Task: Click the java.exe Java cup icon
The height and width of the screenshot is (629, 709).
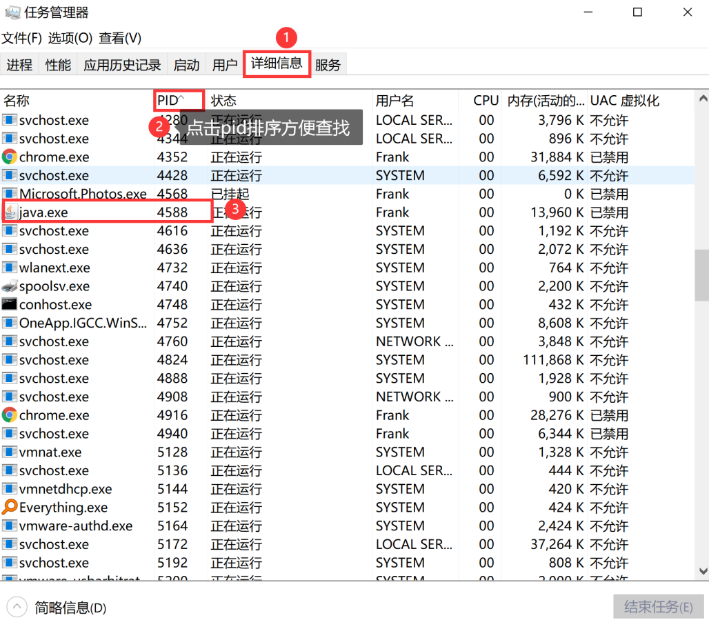Action: coord(10,212)
